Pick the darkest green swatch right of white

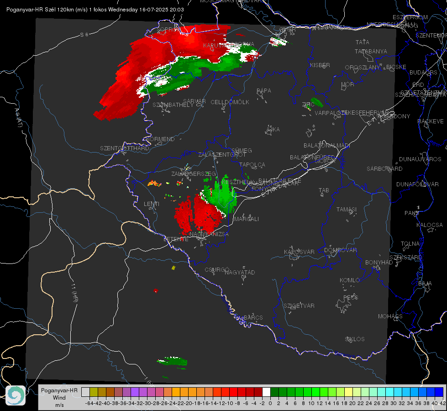274,392
